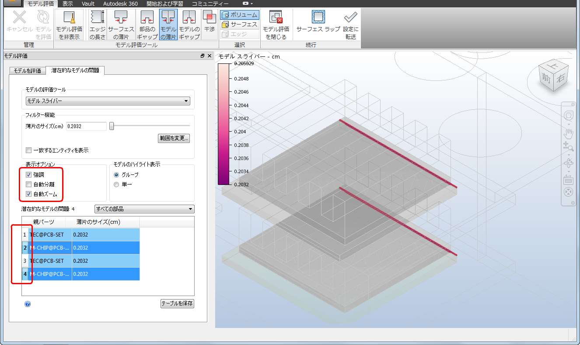Screen dimensions: 580x345
Task: Activate the Orbit tool in navigation bar
Action: pyautogui.click(x=569, y=163)
